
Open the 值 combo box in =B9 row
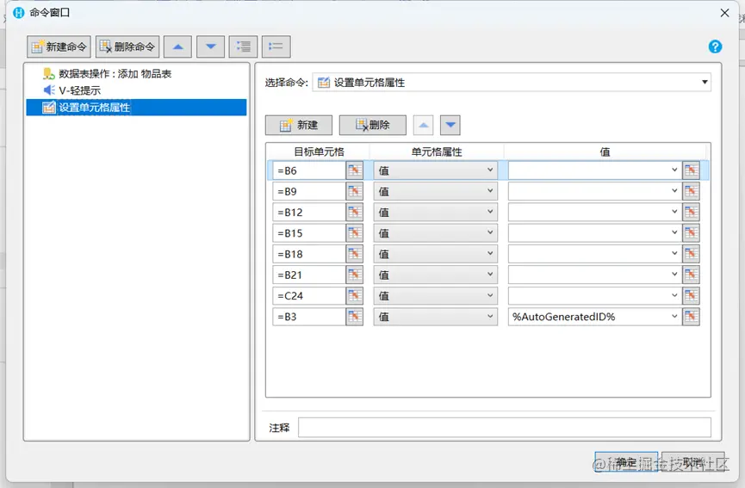click(x=594, y=191)
